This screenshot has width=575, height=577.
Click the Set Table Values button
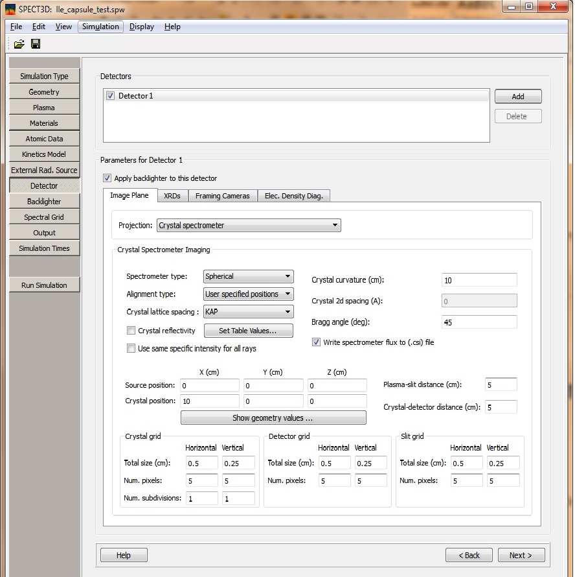(x=248, y=331)
